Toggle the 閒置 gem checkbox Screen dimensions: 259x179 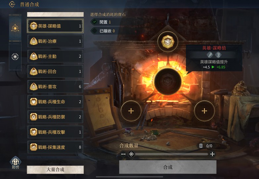pos(95,22)
